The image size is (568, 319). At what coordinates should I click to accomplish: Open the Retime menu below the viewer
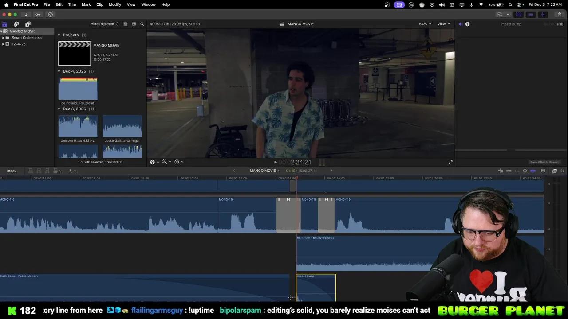(177, 162)
